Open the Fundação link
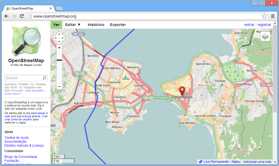279x166 pixels. tap(12, 161)
